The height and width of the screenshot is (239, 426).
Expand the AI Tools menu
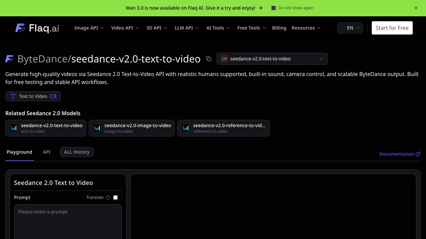pyautogui.click(x=218, y=28)
